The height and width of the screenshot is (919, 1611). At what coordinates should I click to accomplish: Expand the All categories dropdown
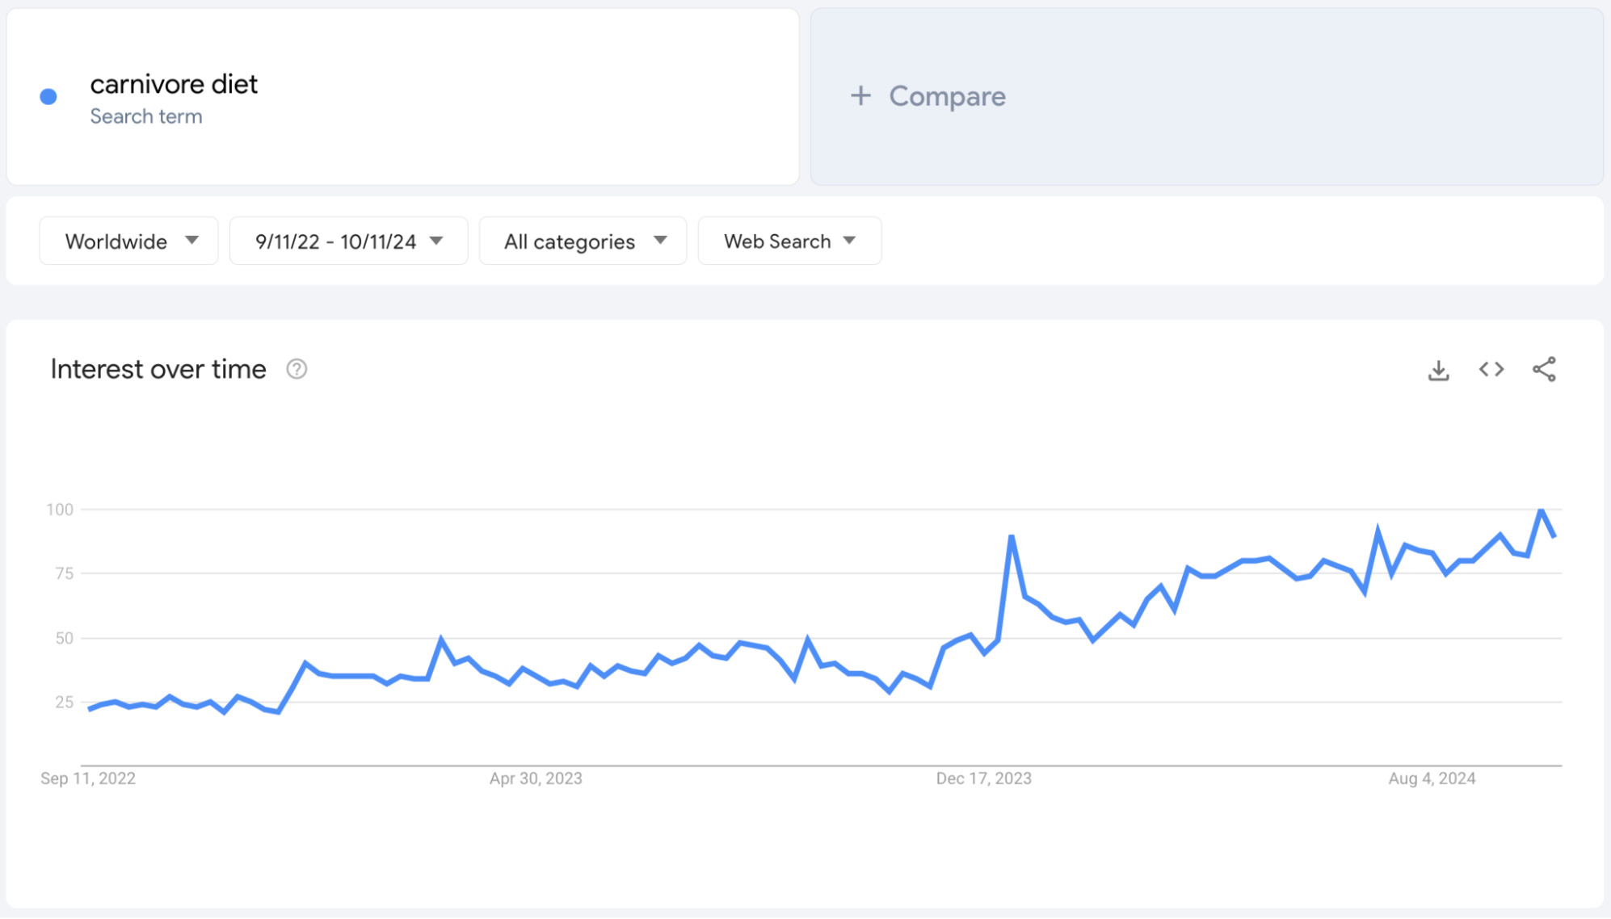tap(583, 241)
